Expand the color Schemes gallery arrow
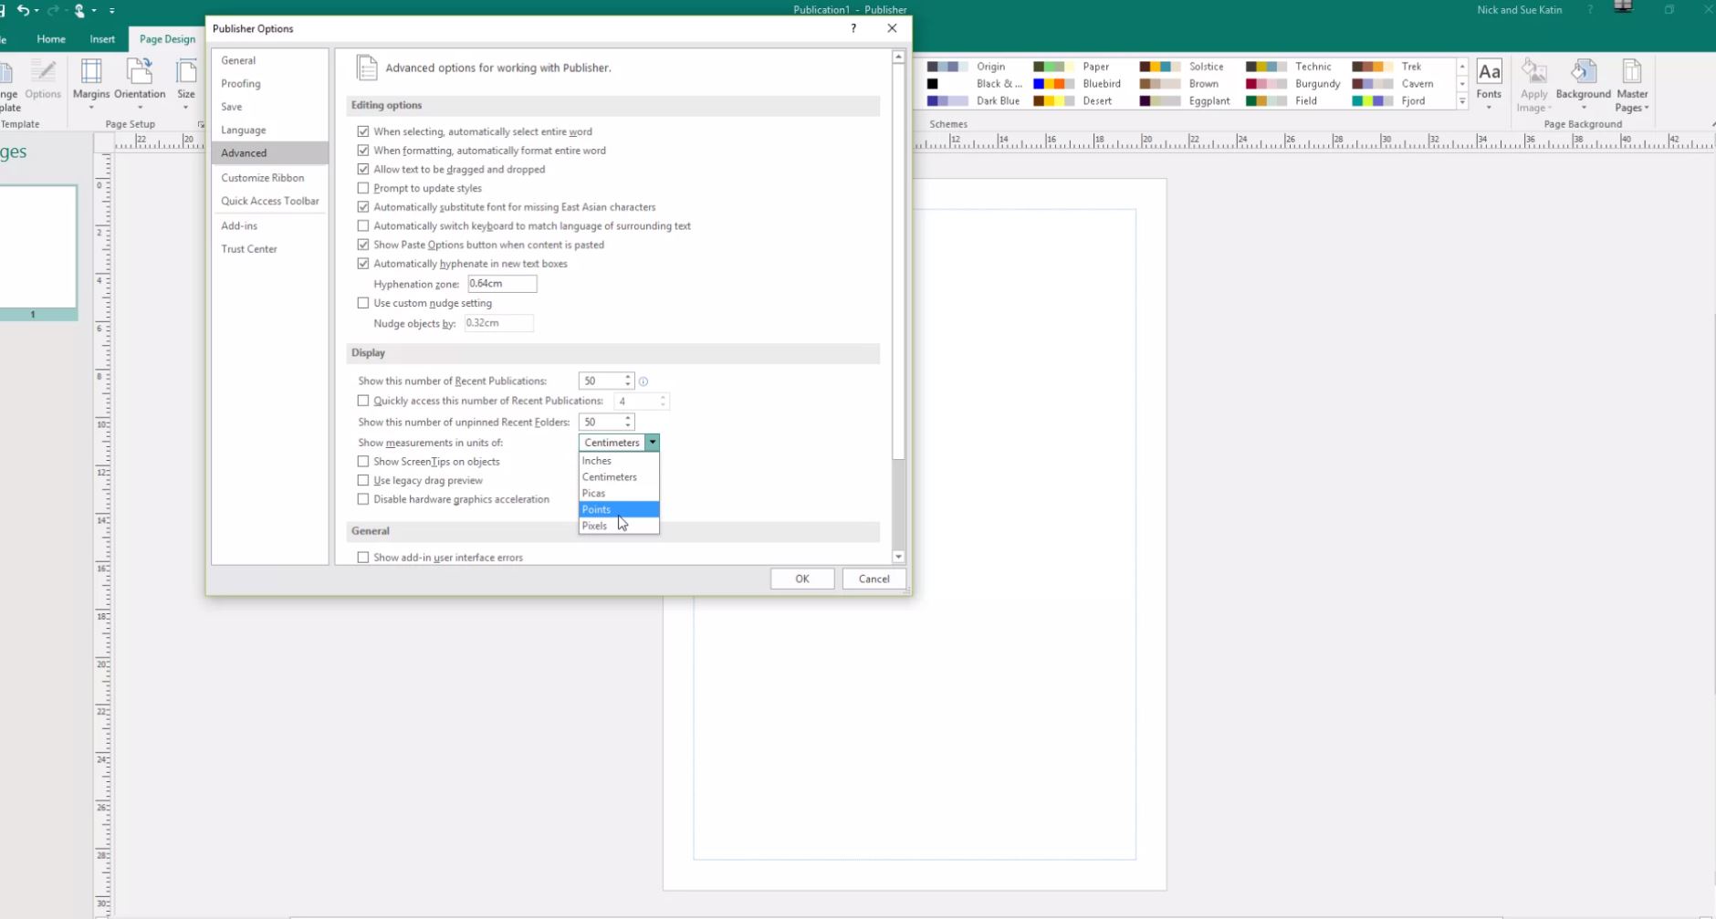This screenshot has height=919, width=1716. click(1462, 101)
